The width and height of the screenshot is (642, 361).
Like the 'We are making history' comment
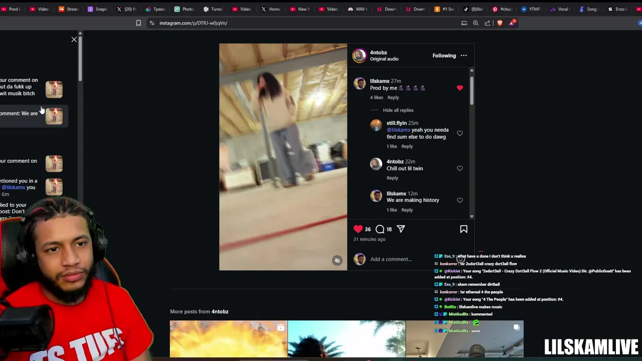pos(459,200)
